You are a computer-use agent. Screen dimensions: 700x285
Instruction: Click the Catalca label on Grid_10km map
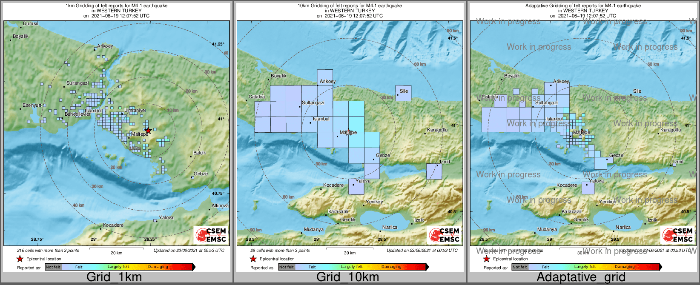click(257, 97)
